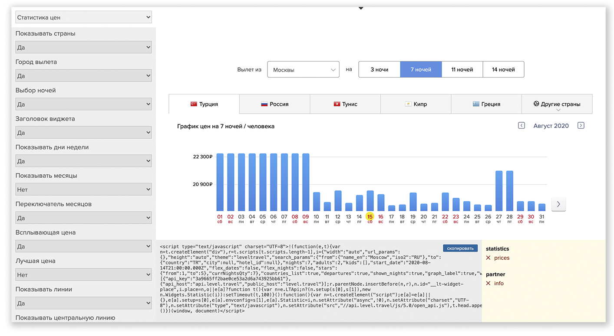The width and height of the screenshot is (614, 336).
Task: Switch to Турция tab
Action: (204, 104)
